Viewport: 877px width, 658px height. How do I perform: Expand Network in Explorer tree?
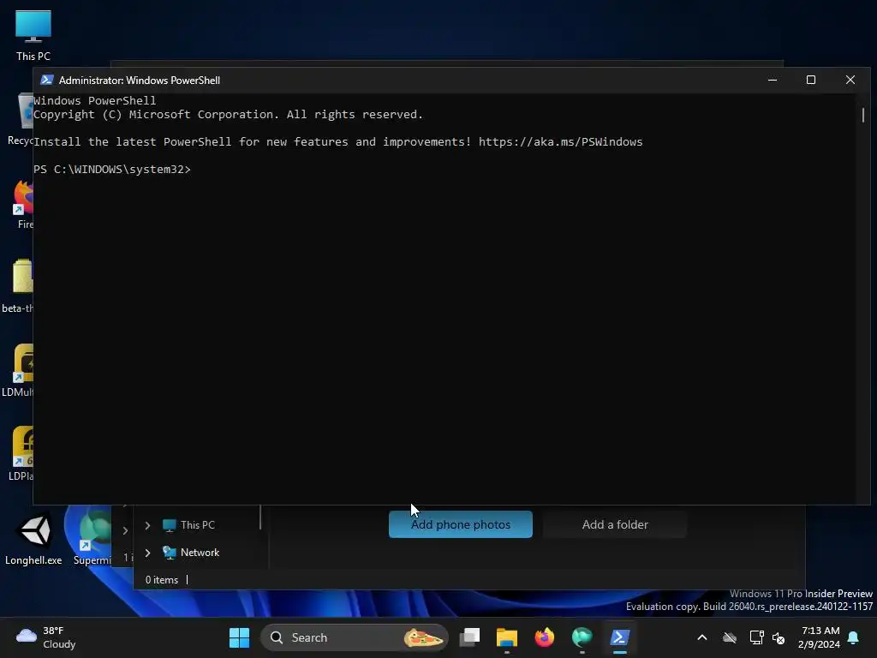pos(147,553)
